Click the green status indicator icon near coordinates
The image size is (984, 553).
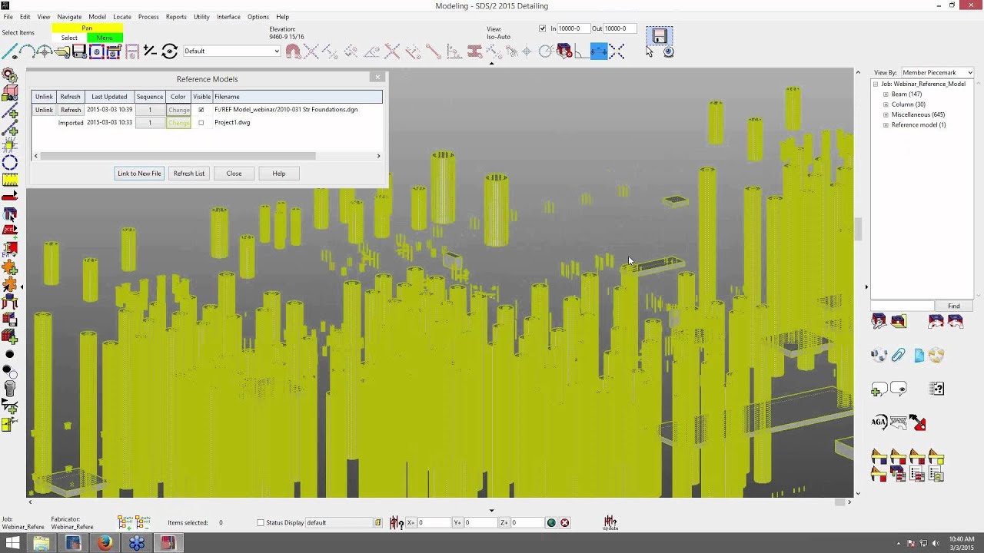click(x=551, y=523)
